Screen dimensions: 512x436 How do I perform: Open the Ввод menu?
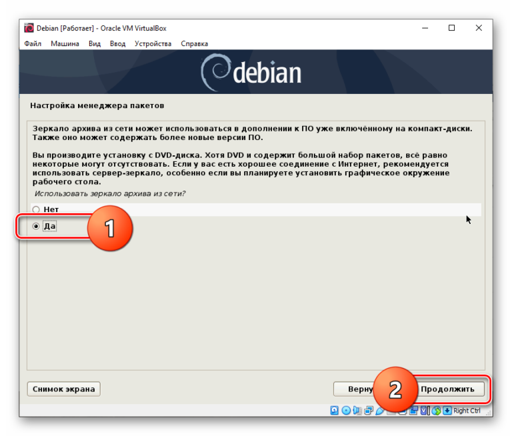(x=117, y=44)
